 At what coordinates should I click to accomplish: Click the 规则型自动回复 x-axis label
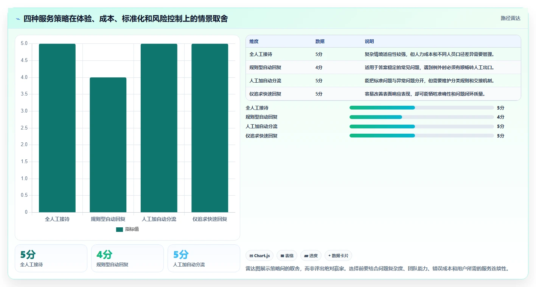point(108,219)
